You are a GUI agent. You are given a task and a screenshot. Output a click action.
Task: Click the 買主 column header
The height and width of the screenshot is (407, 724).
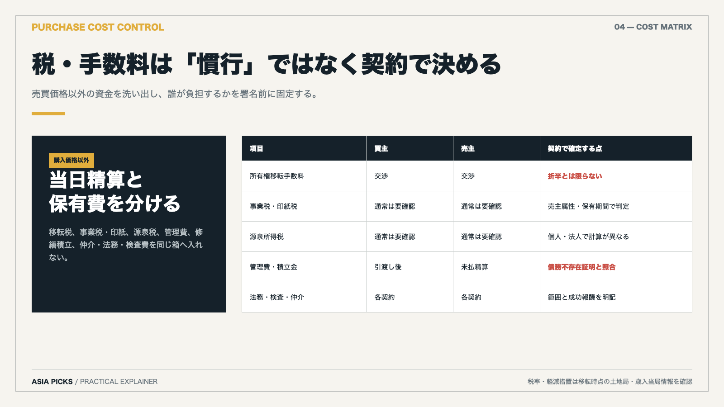pyautogui.click(x=381, y=148)
